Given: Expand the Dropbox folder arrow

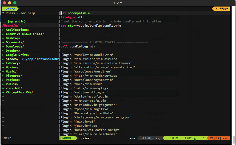Looking at the screenshot, I should pyautogui.click(x=3, y=51).
